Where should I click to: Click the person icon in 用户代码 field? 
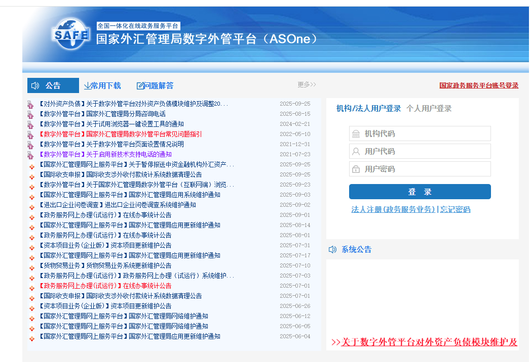pyautogui.click(x=356, y=152)
